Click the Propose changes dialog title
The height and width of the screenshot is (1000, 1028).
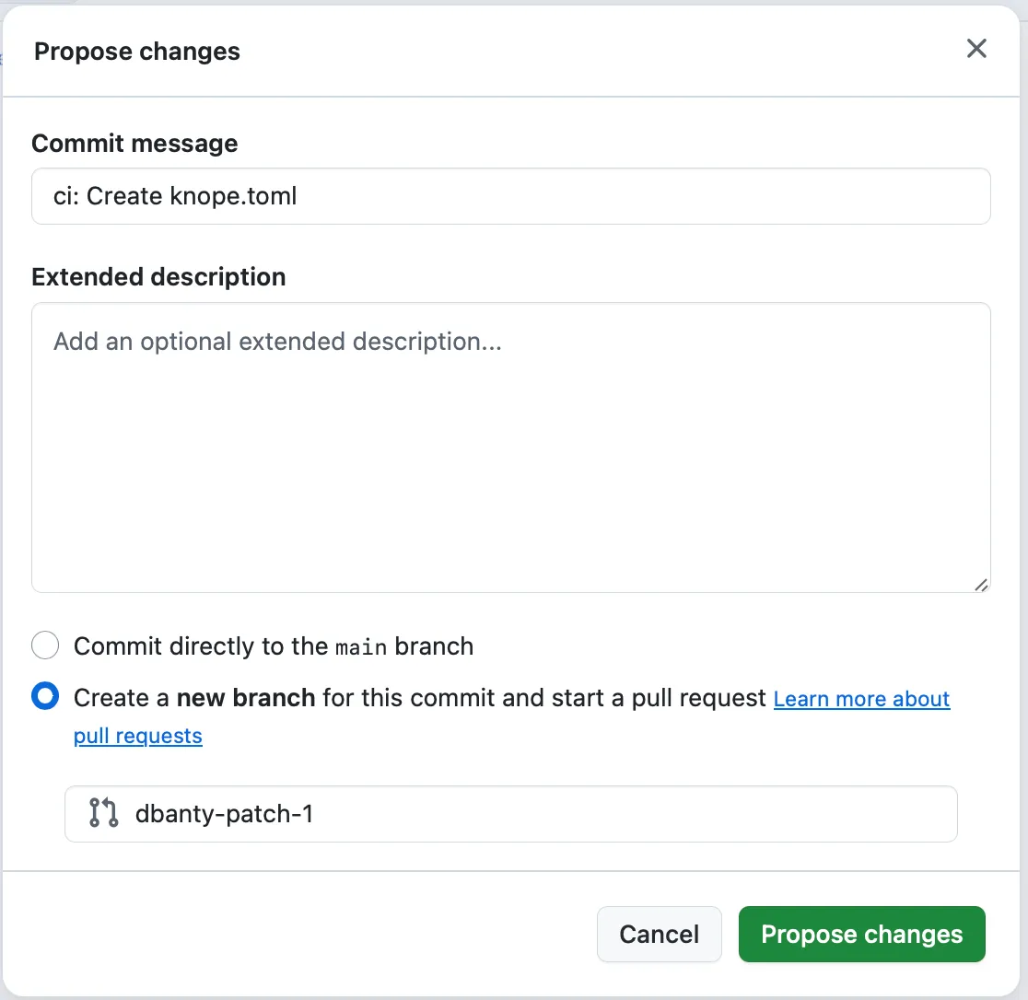point(136,52)
